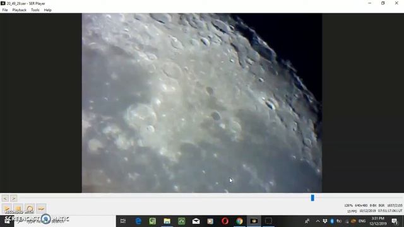Open Task View on the taskbar
This screenshot has height=227, width=404.
[123, 221]
